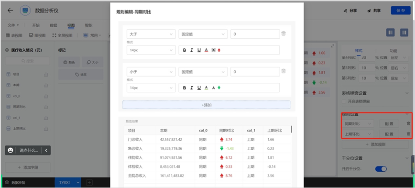Click Bold in the 小于 rule format bar
Viewport: 415px width, 188px height.
[x=185, y=88]
